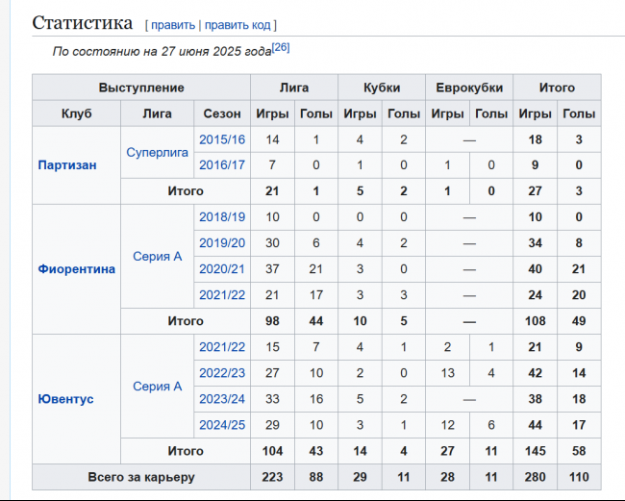Click the 'править' edit link
Viewport: 625px width, 501px height.
click(x=172, y=25)
